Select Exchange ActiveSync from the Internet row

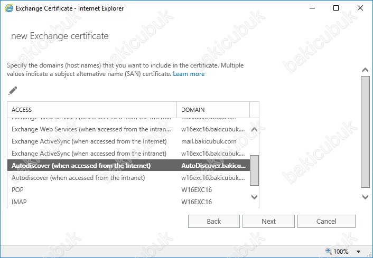pos(128,141)
